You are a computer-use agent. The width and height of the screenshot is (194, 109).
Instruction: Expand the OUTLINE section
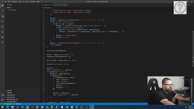(x=22, y=91)
